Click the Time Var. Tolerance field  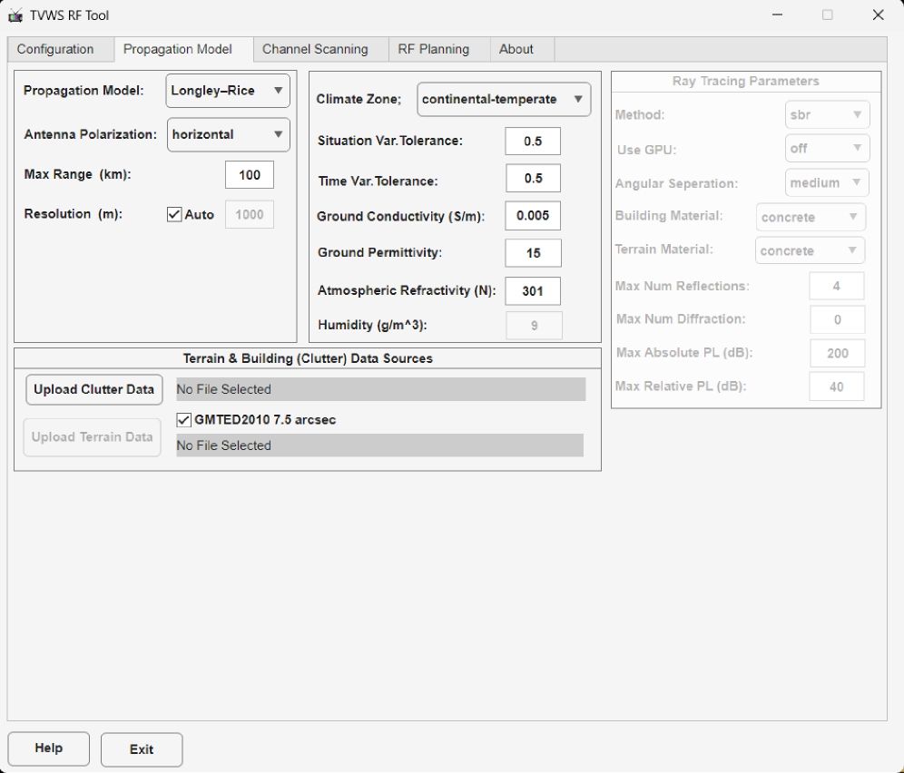[533, 179]
